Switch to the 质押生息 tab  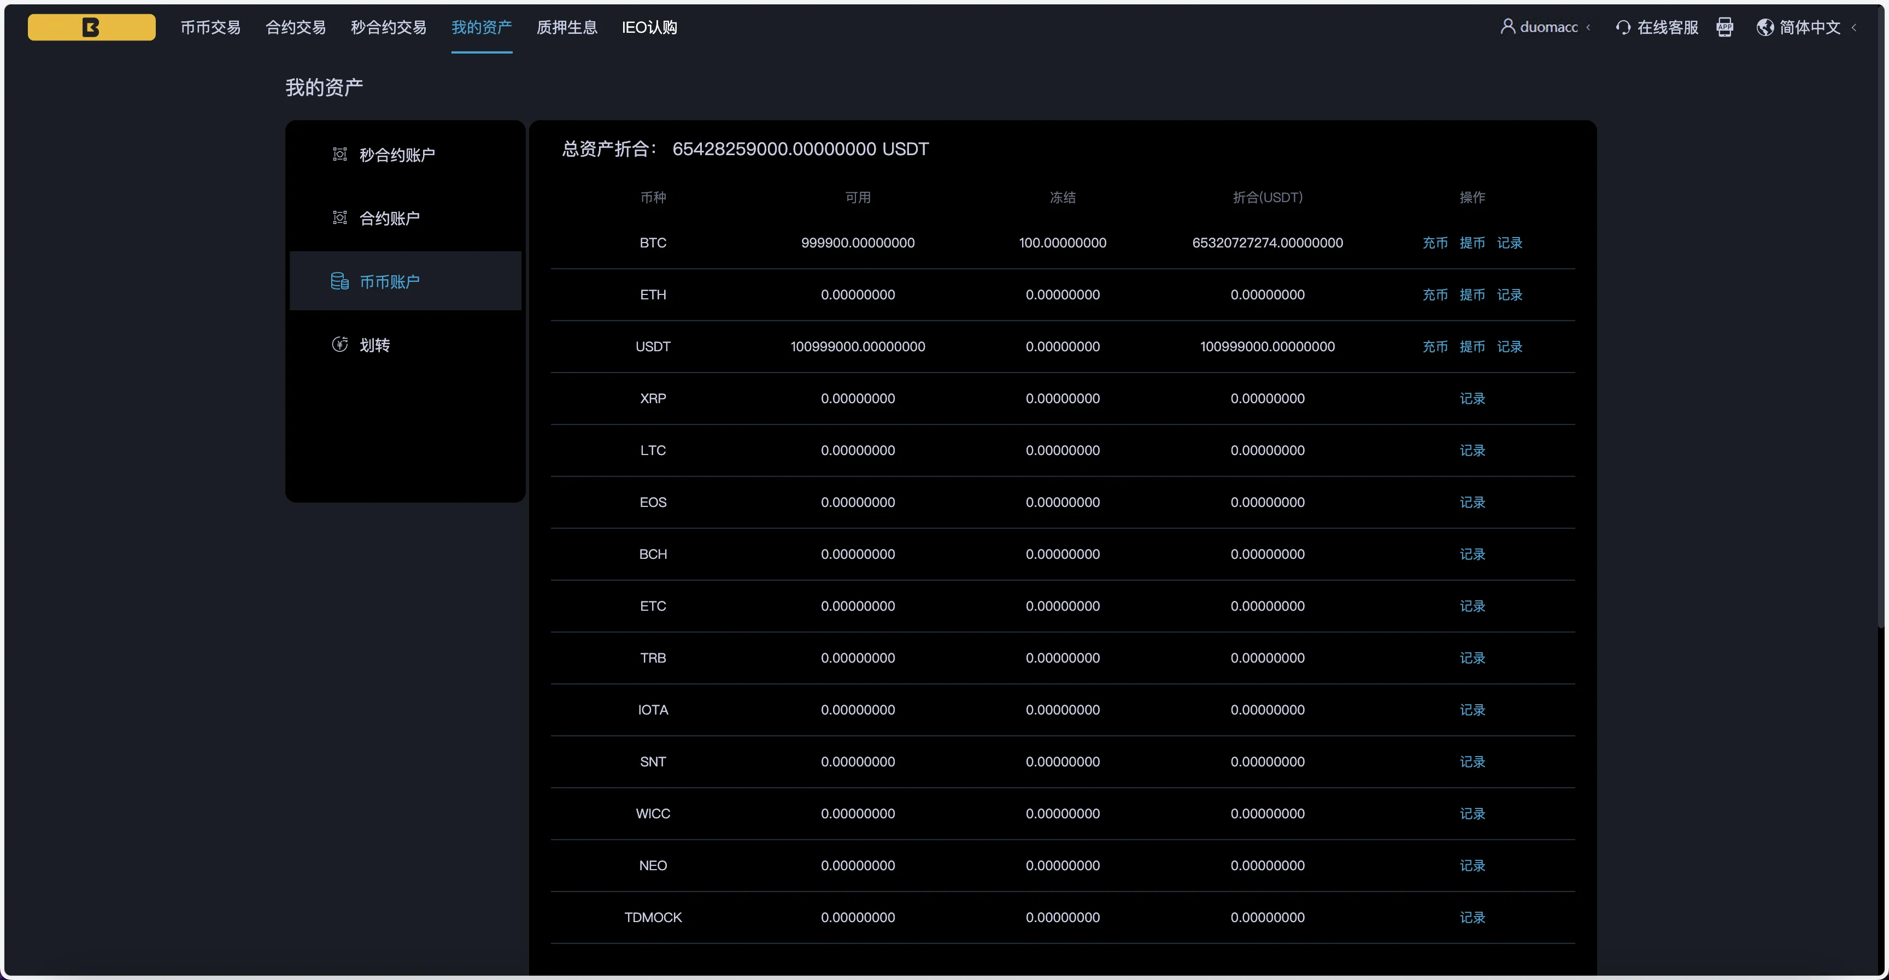566,27
